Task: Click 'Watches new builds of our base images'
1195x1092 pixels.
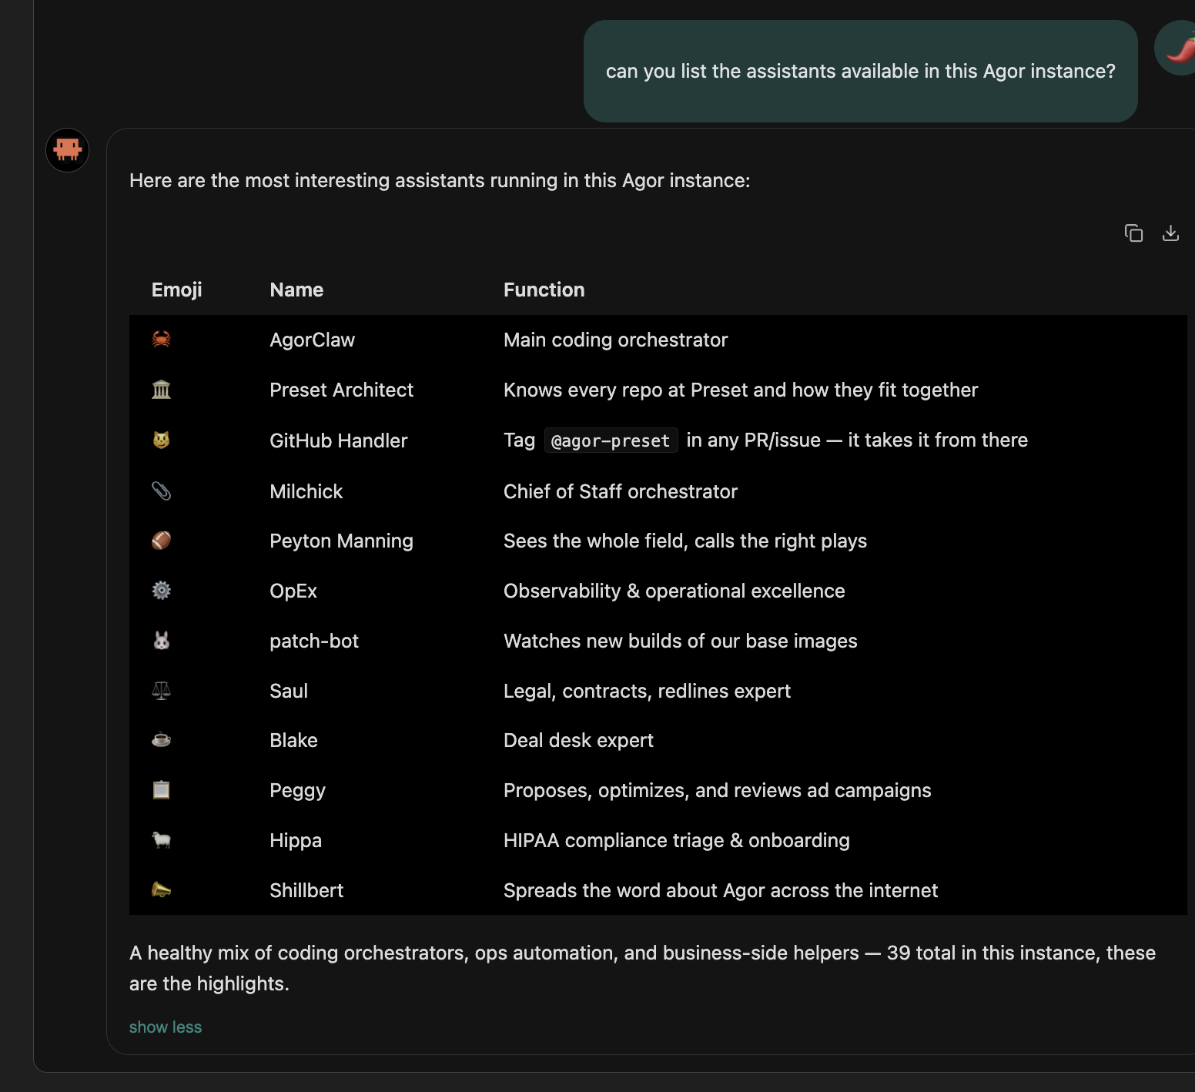Action: (x=680, y=641)
